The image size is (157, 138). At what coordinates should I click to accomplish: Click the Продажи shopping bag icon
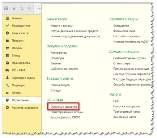coord(7,41)
